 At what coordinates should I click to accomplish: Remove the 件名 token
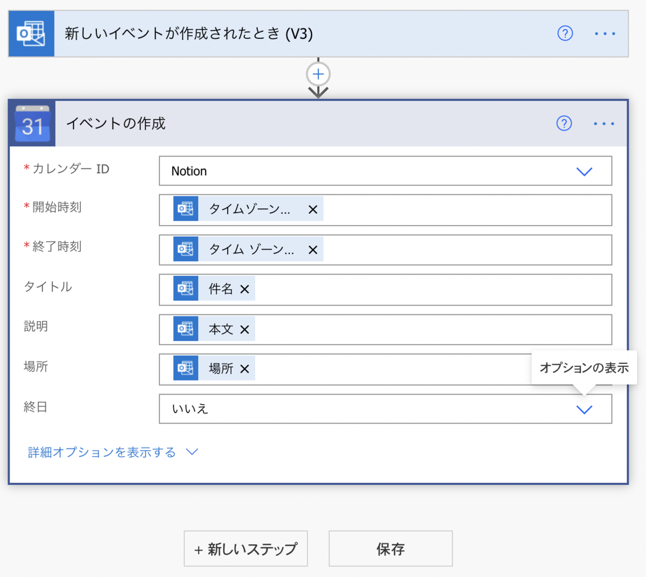pyautogui.click(x=245, y=288)
